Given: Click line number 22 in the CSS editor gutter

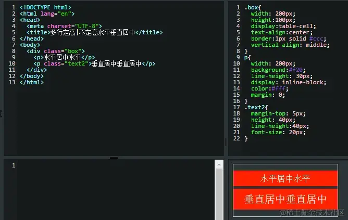Looking at the screenshot, I should (237, 139).
